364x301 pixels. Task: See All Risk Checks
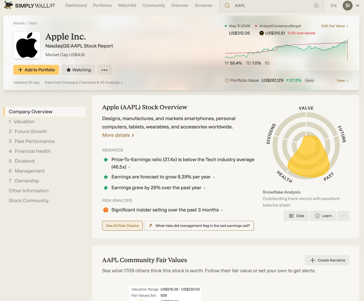(x=122, y=226)
